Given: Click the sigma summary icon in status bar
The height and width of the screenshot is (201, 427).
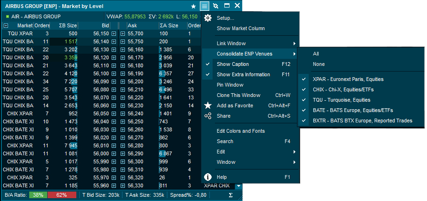Looking at the screenshot, I should [230, 194].
